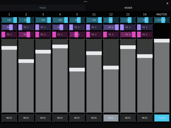Set channel 4 FX 2 send
171x128 pixels.
(x=60, y=34)
